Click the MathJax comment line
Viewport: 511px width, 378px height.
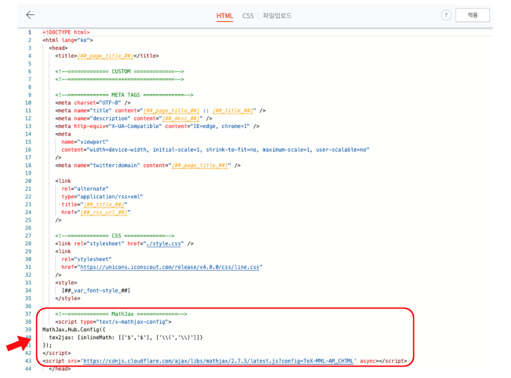tap(121, 314)
